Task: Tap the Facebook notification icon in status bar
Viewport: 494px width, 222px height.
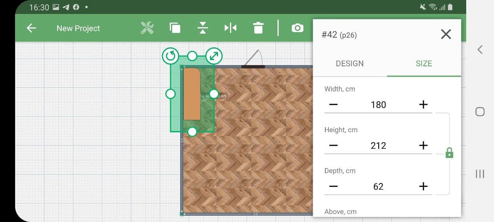Action: pyautogui.click(x=76, y=7)
